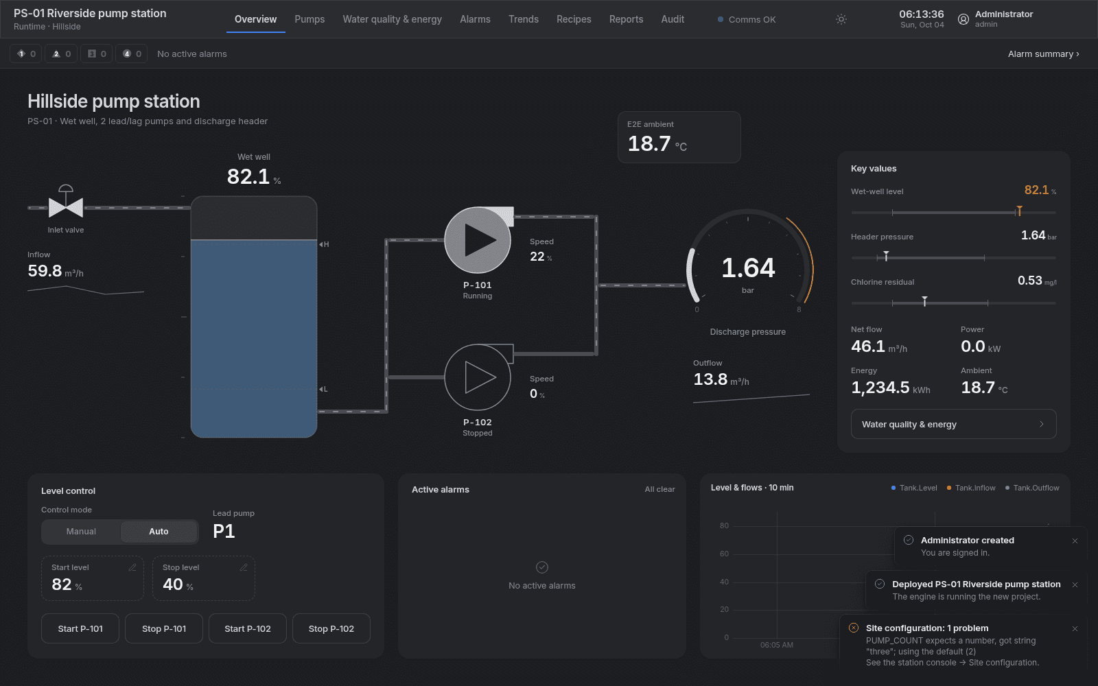Toggle Tank.Level series in chart legend
Screen dimensions: 1098x686
914,488
